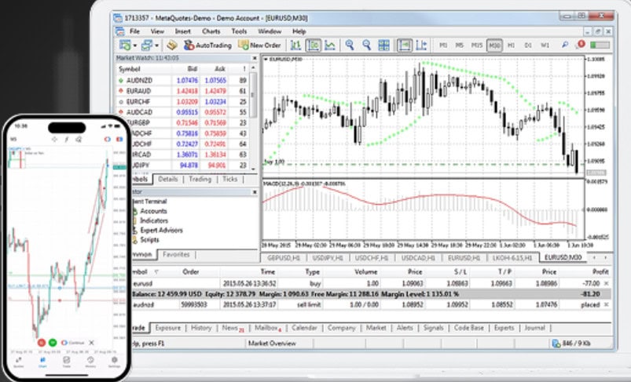Screen dimensions: 631x382
Task: Click the zoom out magnifier icon
Action: tap(367, 45)
